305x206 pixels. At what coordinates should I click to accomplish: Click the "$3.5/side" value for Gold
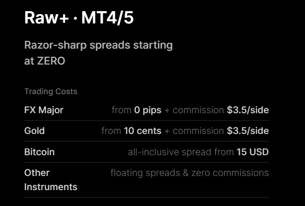[248, 131]
